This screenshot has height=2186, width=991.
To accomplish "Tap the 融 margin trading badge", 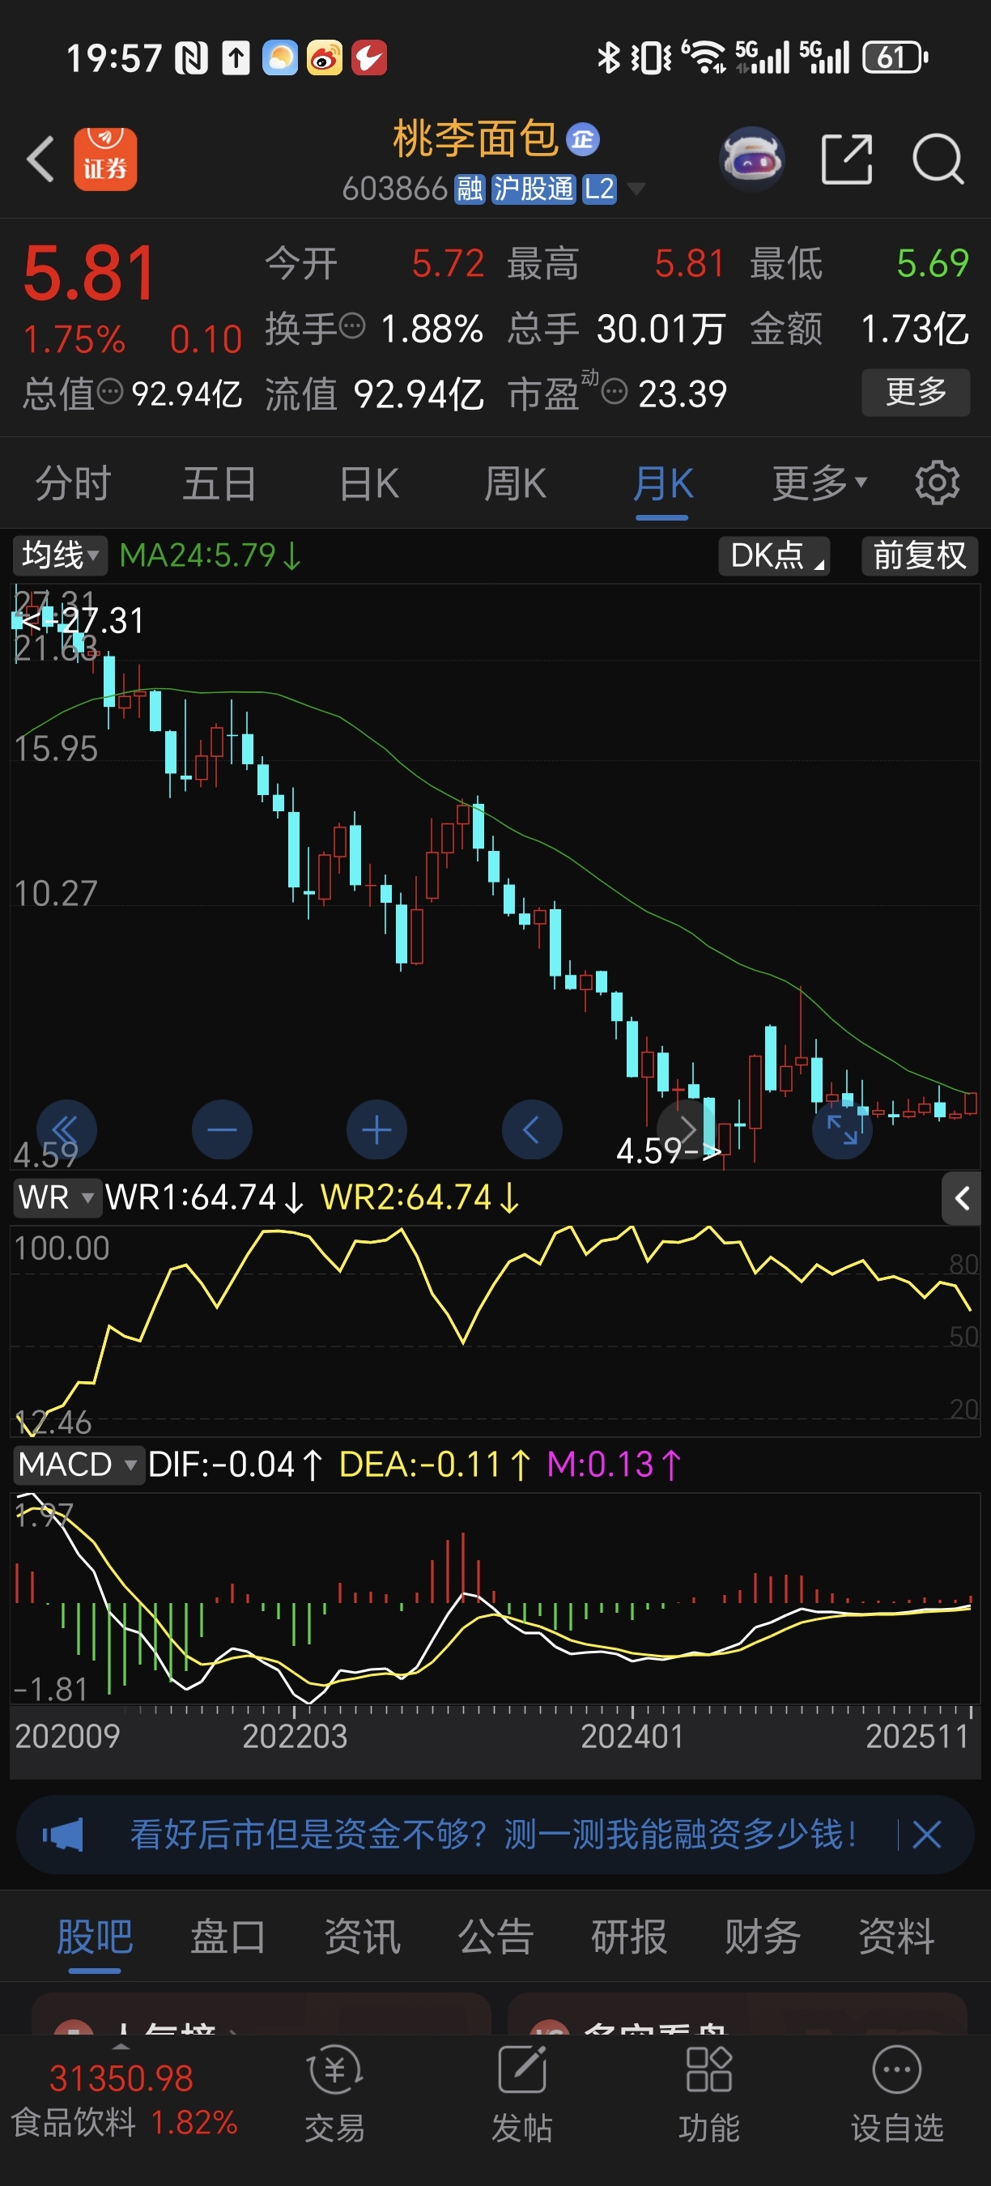I will (470, 189).
